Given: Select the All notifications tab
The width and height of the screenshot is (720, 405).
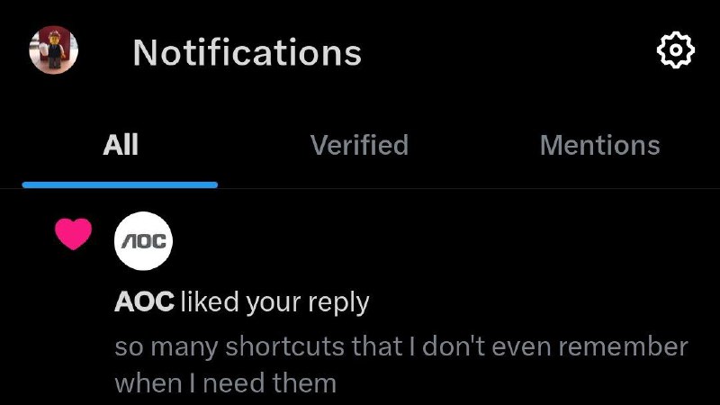Looking at the screenshot, I should (121, 145).
